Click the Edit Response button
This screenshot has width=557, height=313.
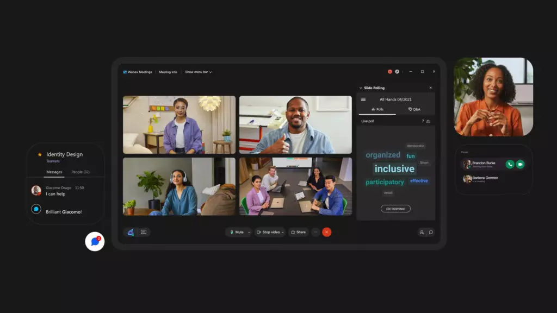pos(395,208)
